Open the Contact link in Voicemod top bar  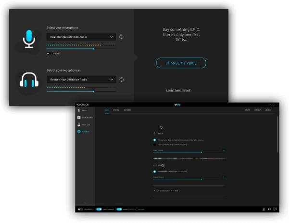point(257,110)
